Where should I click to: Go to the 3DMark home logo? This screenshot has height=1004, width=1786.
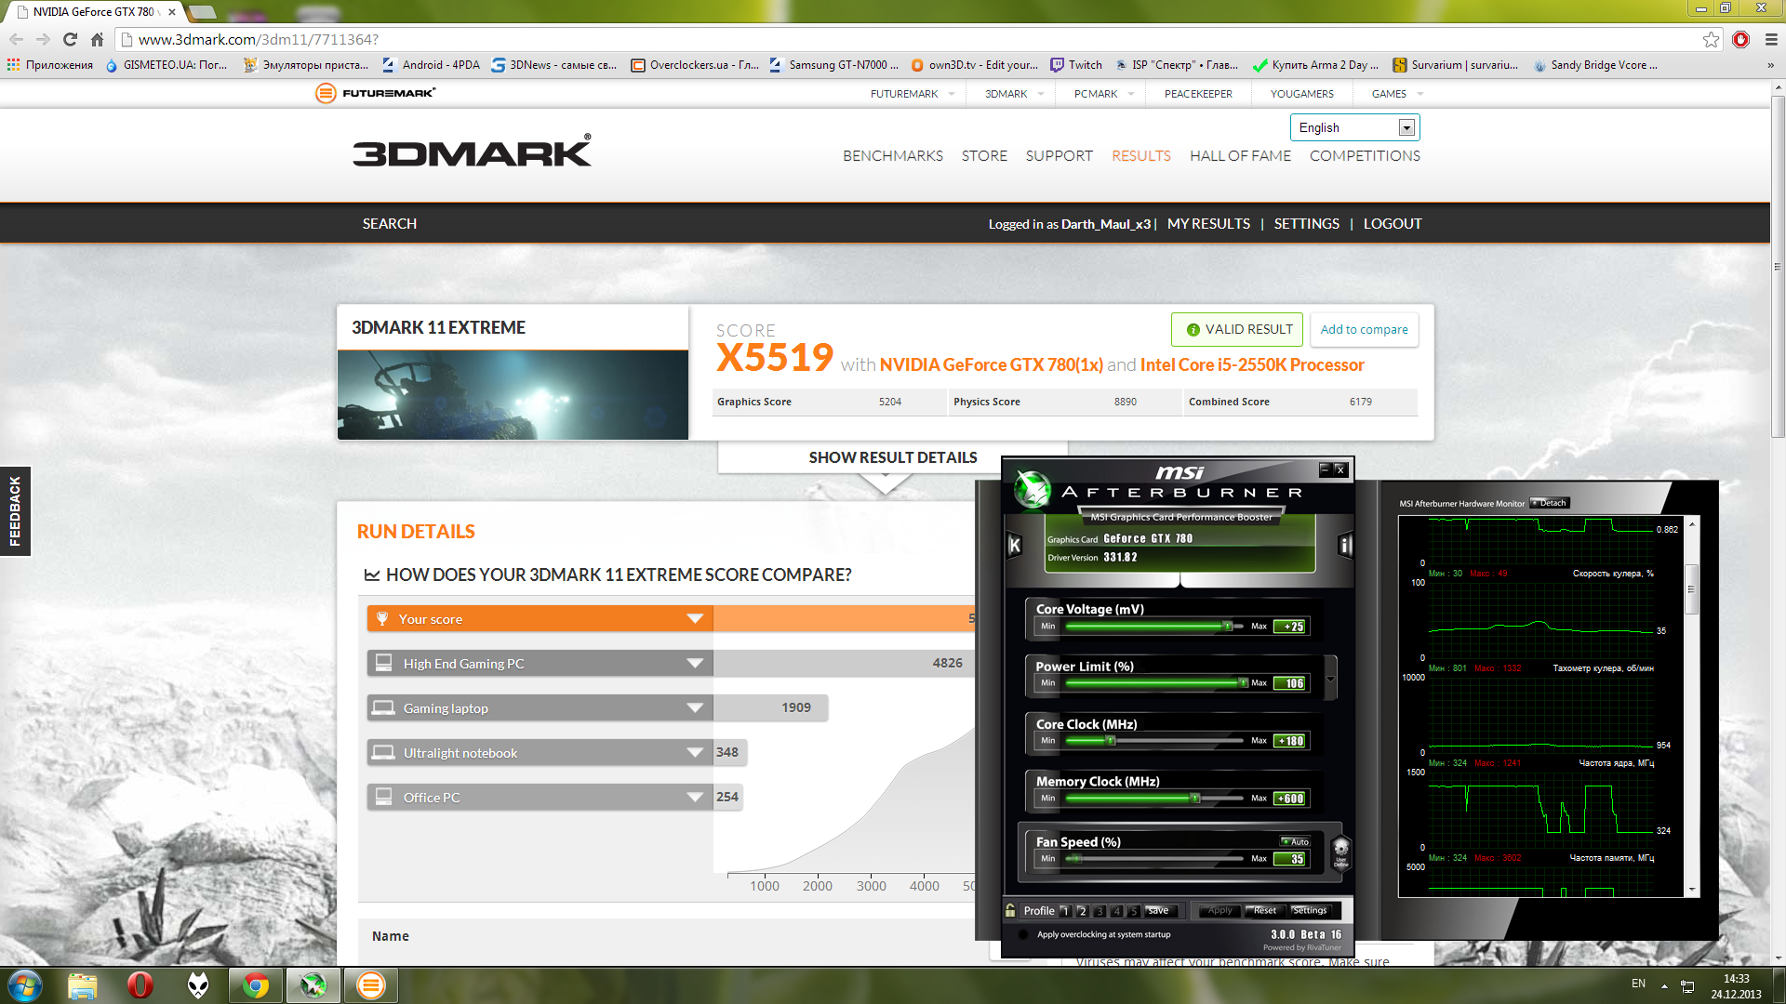coord(472,152)
